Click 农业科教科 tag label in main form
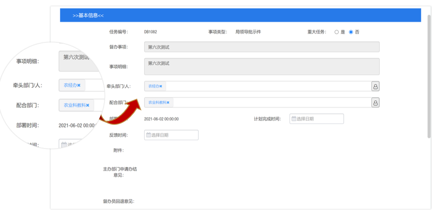The image size is (445, 217). point(157,103)
